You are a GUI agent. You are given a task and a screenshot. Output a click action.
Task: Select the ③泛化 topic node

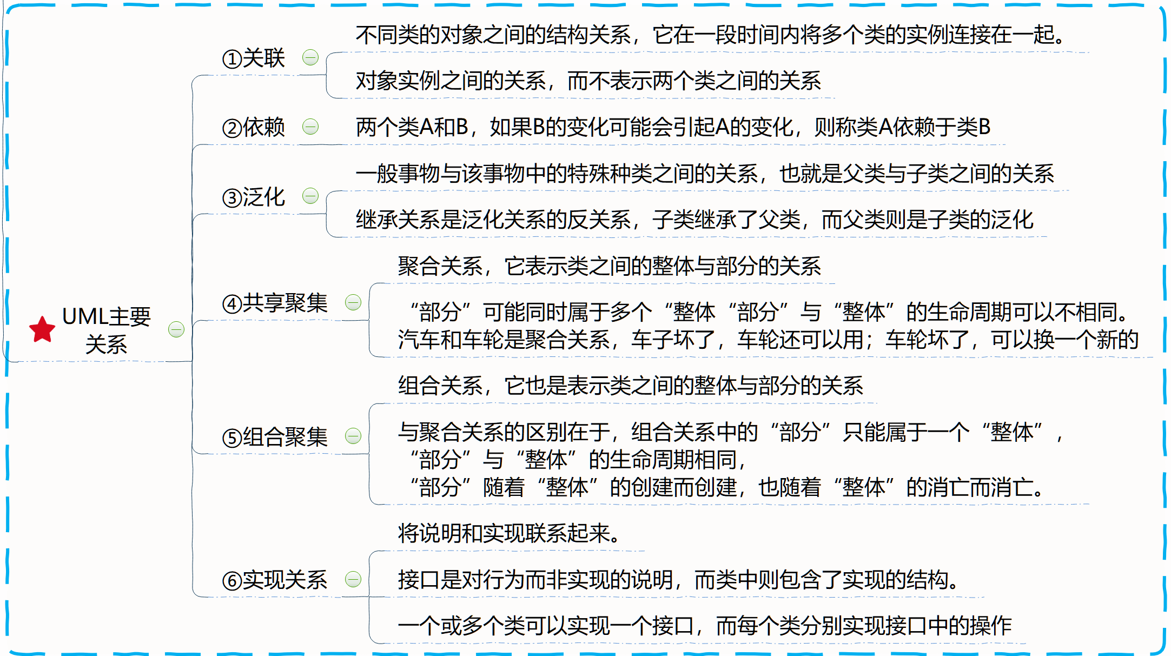[254, 197]
